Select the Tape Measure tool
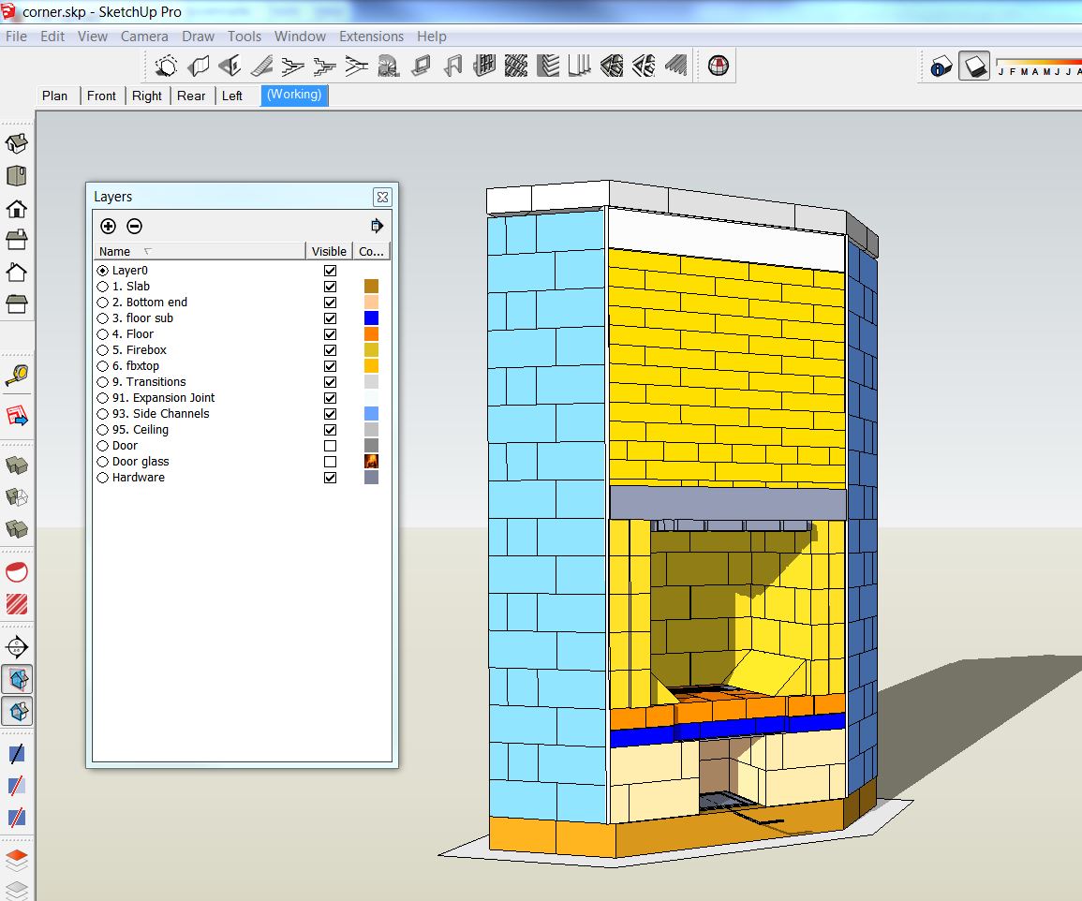Image resolution: width=1082 pixels, height=901 pixels. click(x=16, y=376)
